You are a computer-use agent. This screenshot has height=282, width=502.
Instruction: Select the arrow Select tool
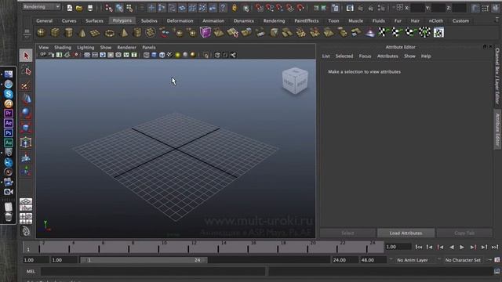tap(26, 56)
